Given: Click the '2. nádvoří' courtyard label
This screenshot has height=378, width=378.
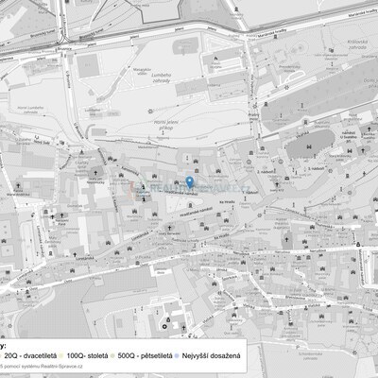Looking at the screenshot, I should [x=265, y=172].
